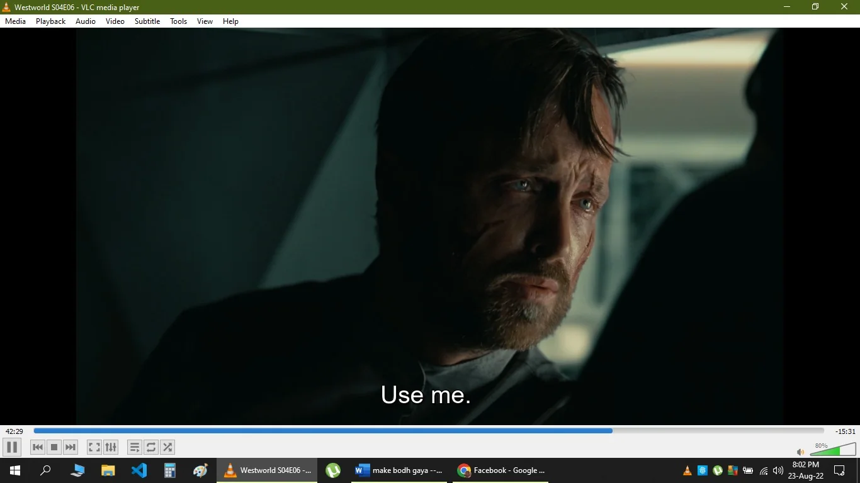Set volume on the green volume slider
The width and height of the screenshot is (860, 483).
833,450
